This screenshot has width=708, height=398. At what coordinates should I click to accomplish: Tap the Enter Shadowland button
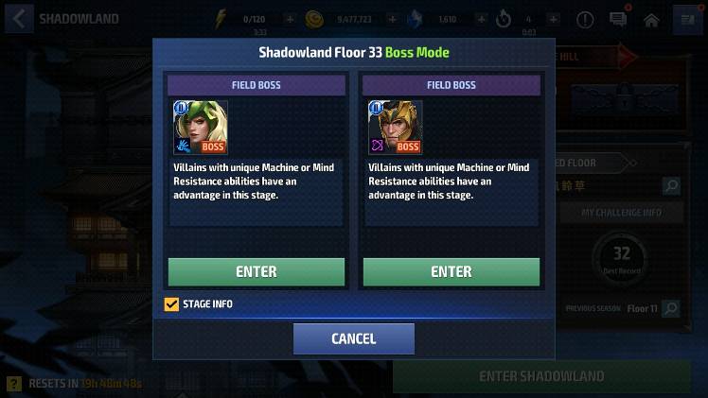tap(541, 376)
